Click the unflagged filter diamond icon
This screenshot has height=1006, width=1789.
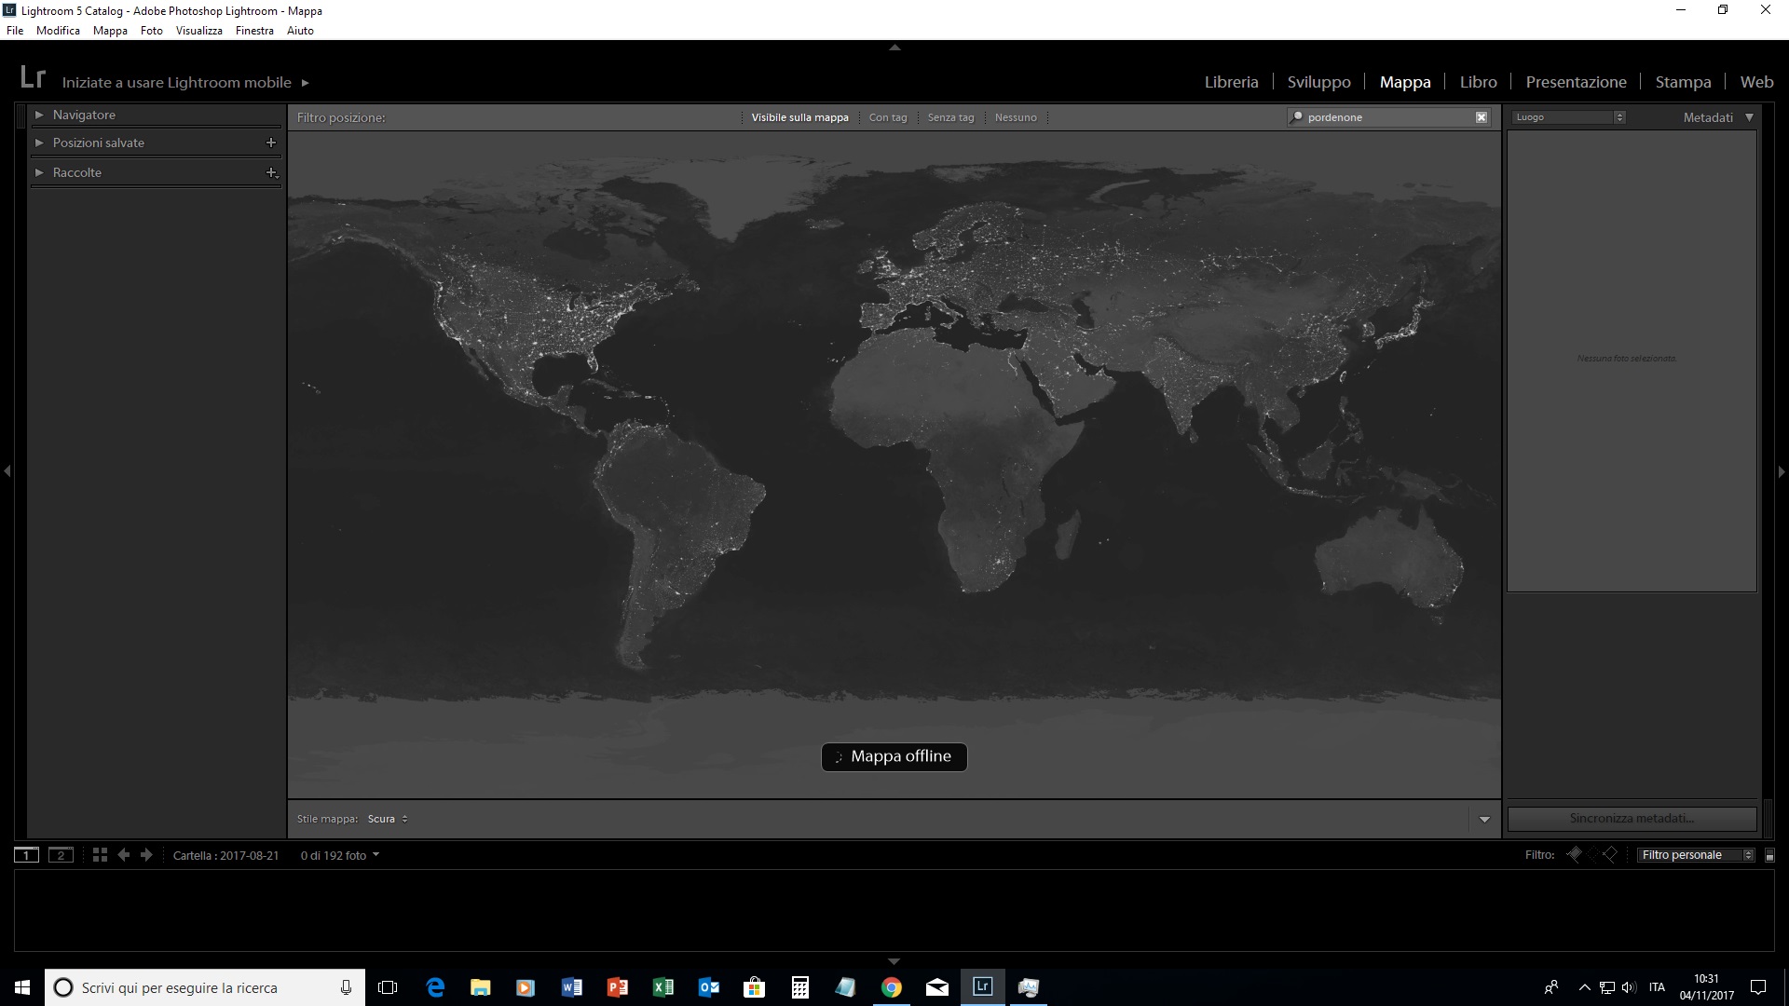coord(1609,854)
